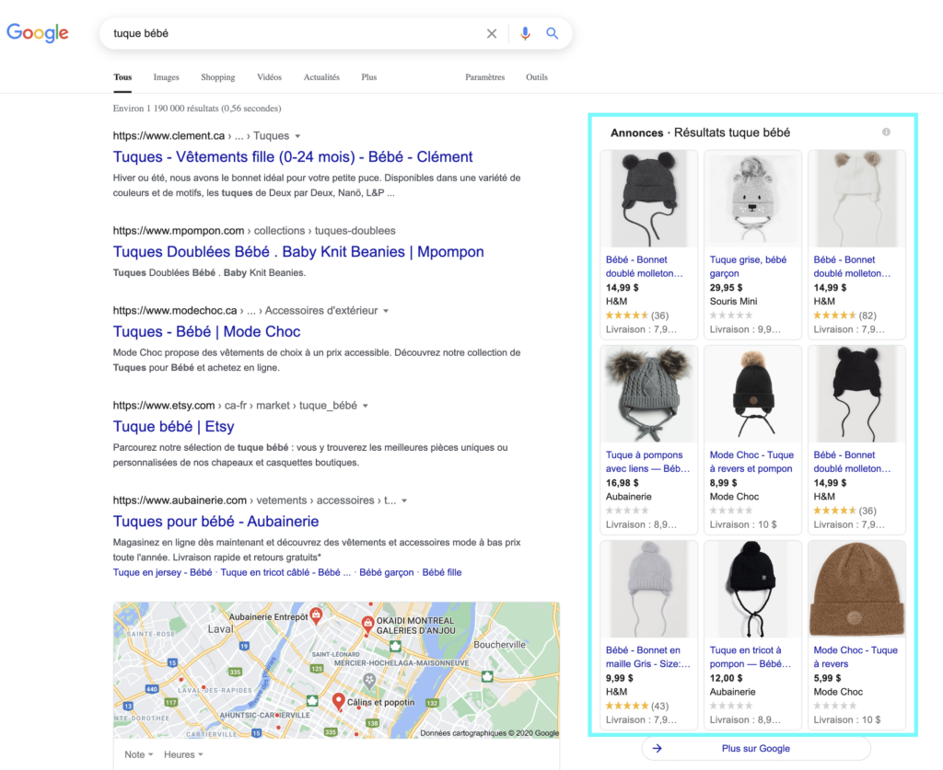Viewport: 943px width, 770px height.
Task: Expand dropdown arrow next to etsy.com URL
Action: point(365,406)
